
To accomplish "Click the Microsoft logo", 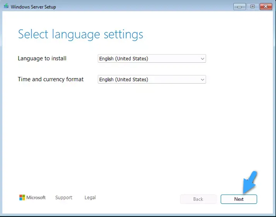I will (32, 197).
